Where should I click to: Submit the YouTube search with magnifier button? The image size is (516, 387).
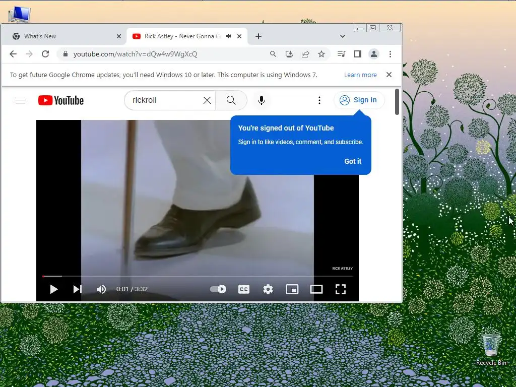tap(231, 100)
